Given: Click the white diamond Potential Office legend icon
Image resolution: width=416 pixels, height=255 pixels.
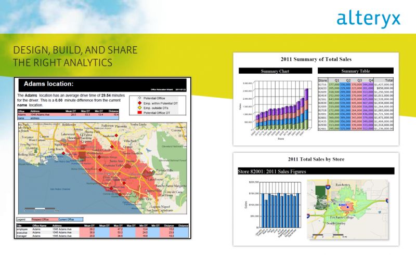Looking at the screenshot, I should (x=139, y=98).
